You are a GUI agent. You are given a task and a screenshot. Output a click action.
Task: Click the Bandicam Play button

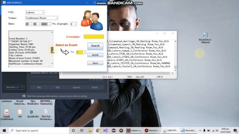[39, 87]
